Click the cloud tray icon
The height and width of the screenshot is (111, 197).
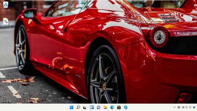183,107
